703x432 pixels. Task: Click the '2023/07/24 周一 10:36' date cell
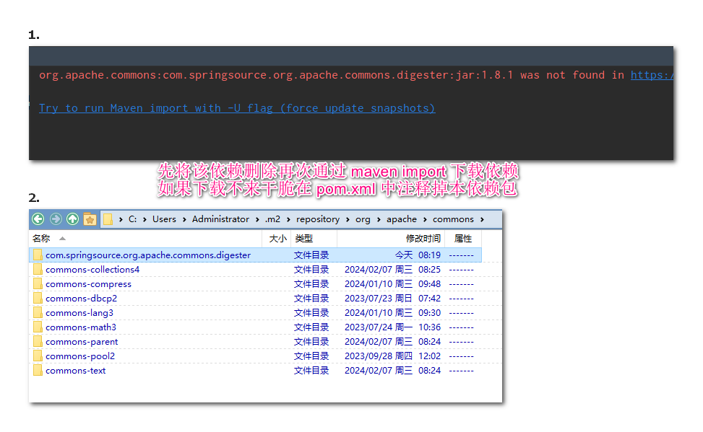pyautogui.click(x=392, y=327)
